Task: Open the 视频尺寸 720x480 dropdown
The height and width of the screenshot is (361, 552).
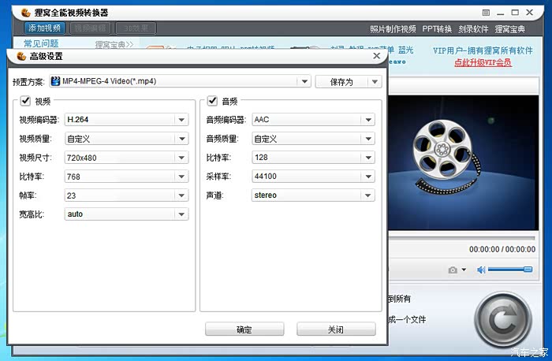Action: [181, 158]
